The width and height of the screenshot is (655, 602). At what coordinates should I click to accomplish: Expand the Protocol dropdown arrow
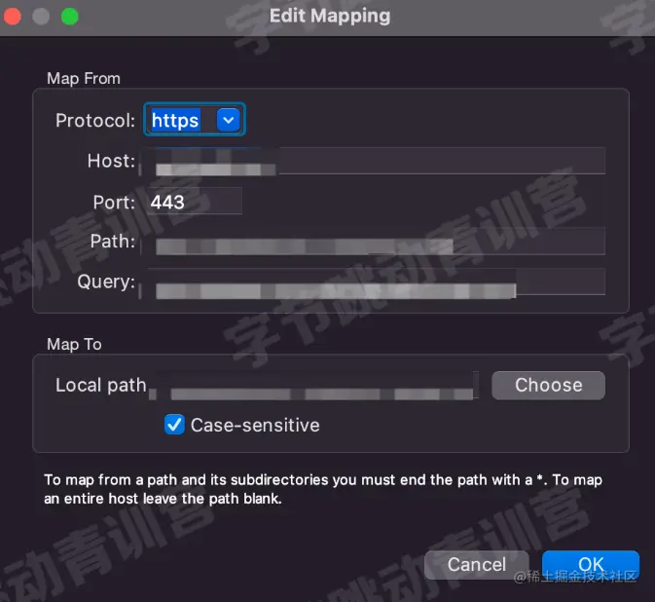click(228, 120)
